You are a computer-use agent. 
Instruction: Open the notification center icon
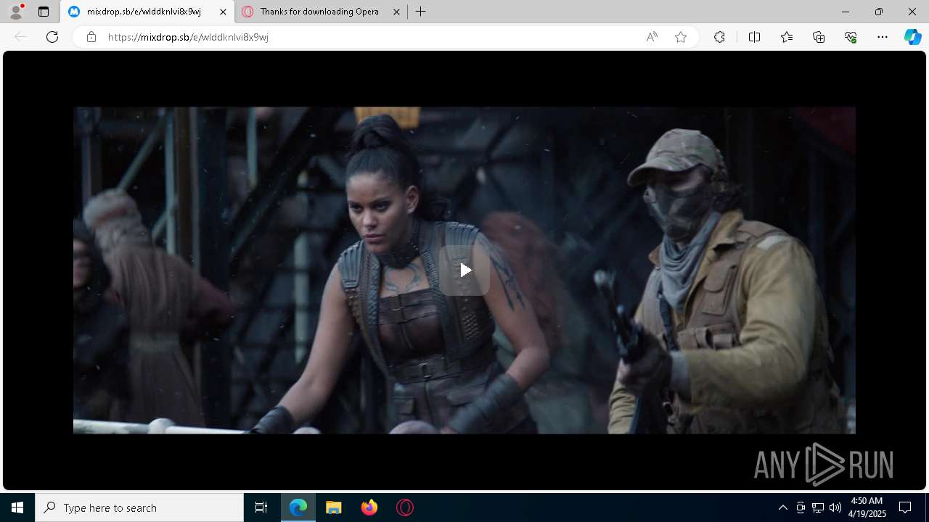pos(905,507)
